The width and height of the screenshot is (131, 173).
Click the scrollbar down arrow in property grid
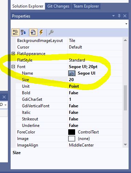(x=125, y=144)
